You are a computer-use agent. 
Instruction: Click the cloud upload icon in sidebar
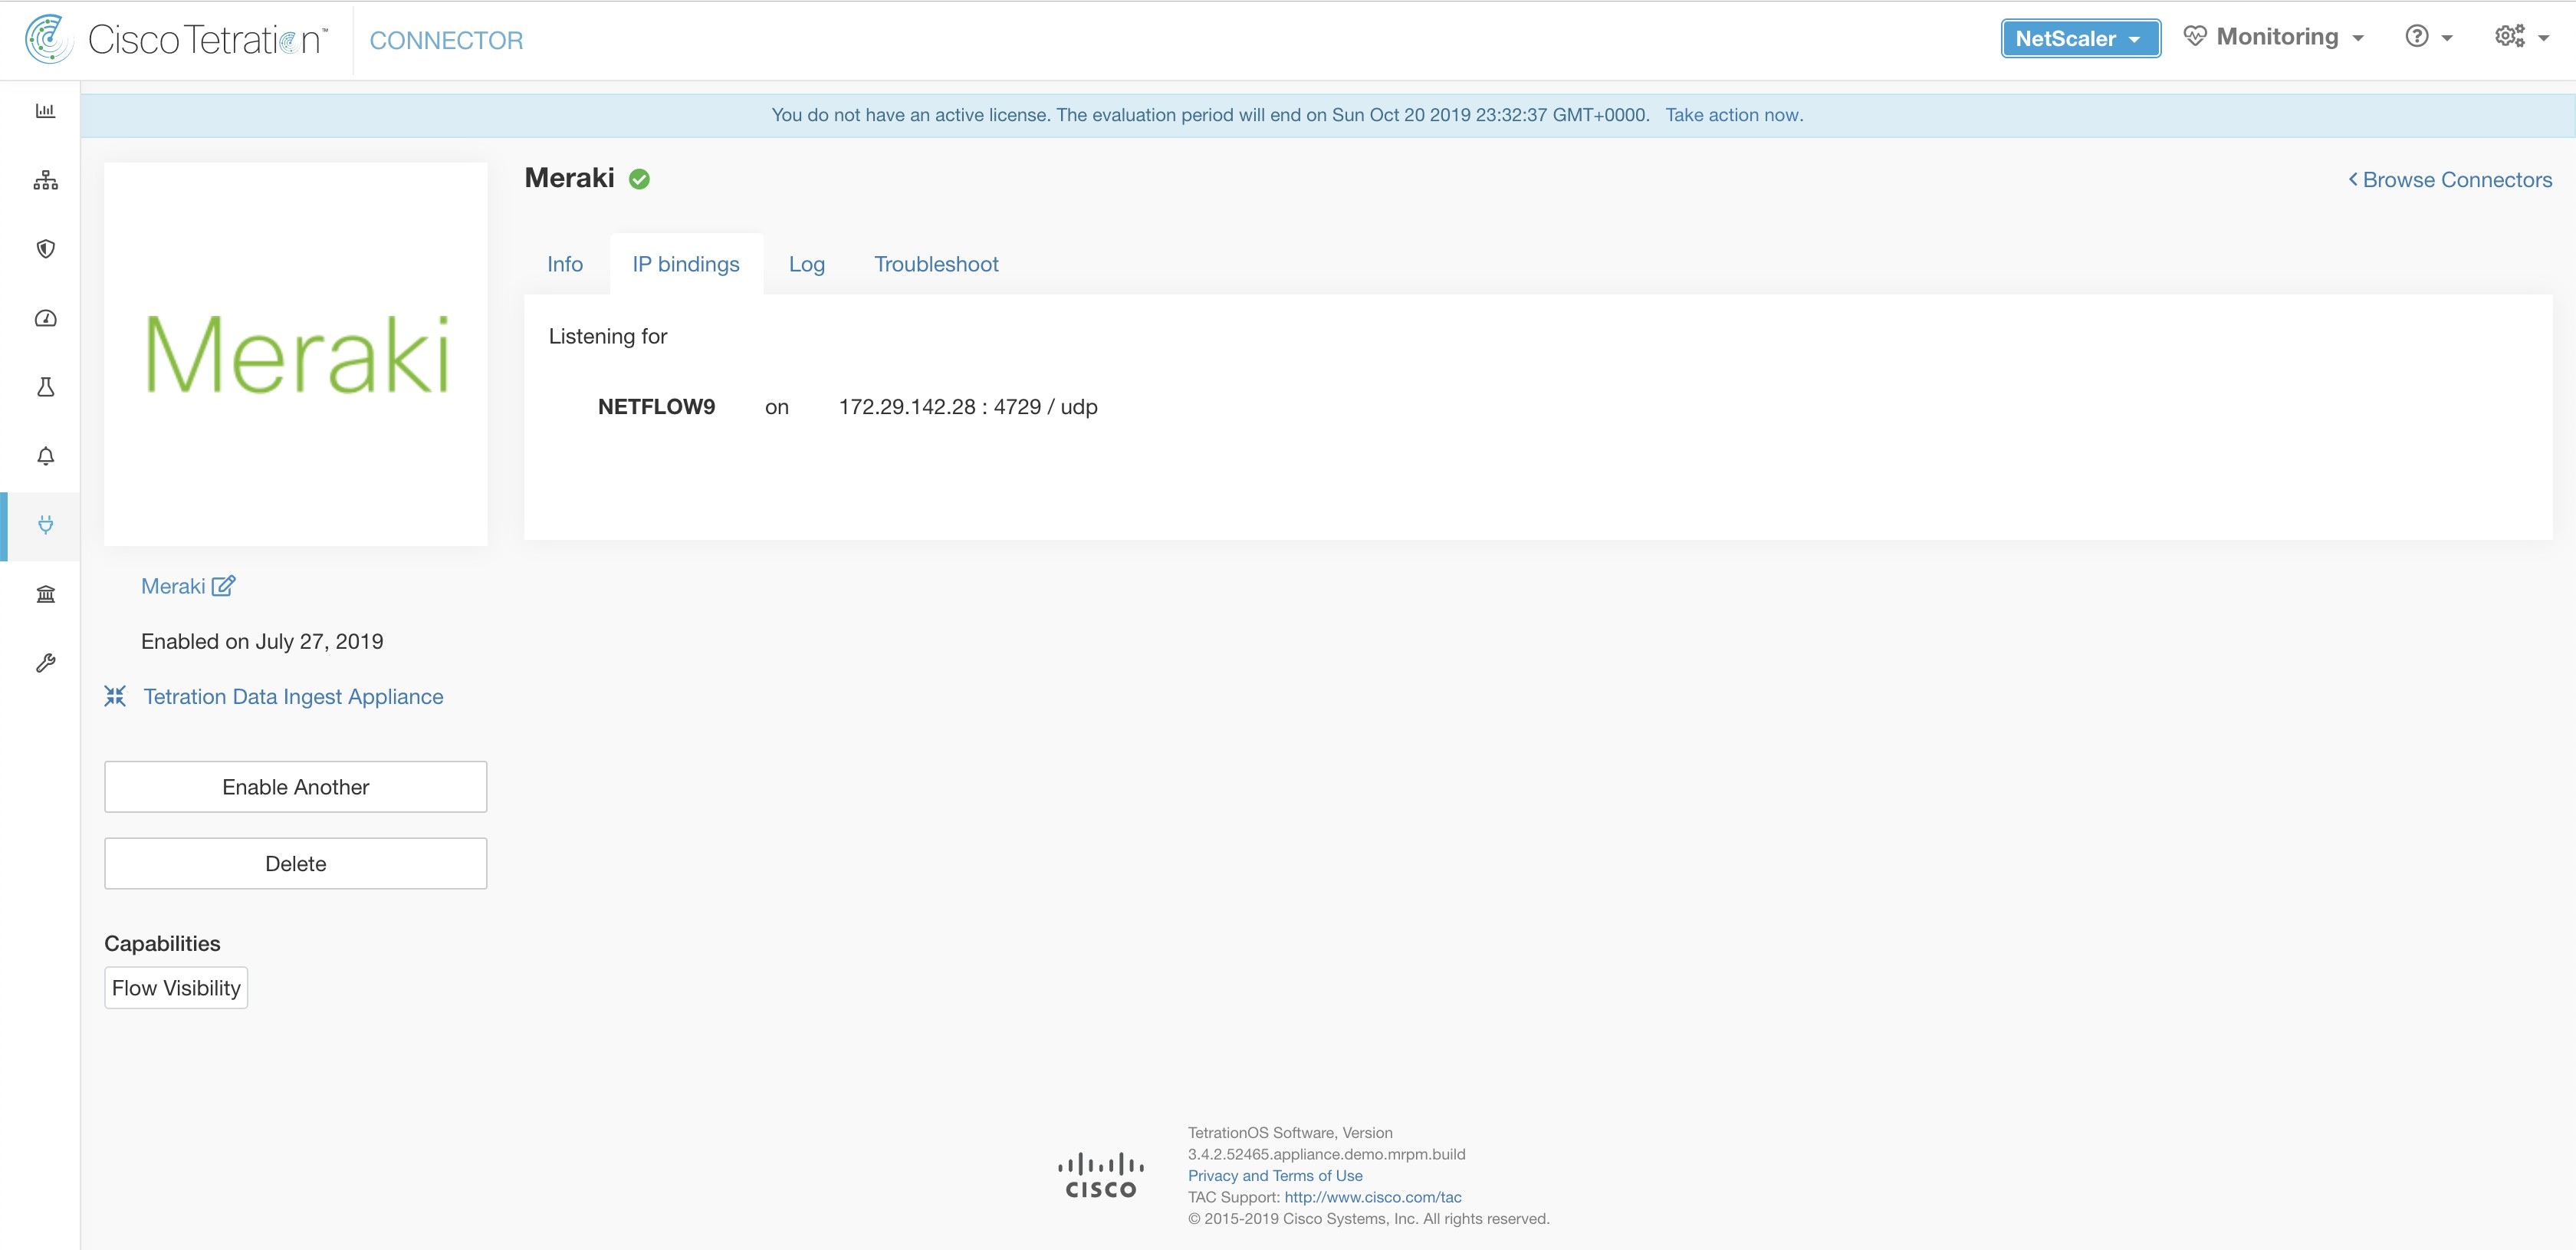point(44,317)
